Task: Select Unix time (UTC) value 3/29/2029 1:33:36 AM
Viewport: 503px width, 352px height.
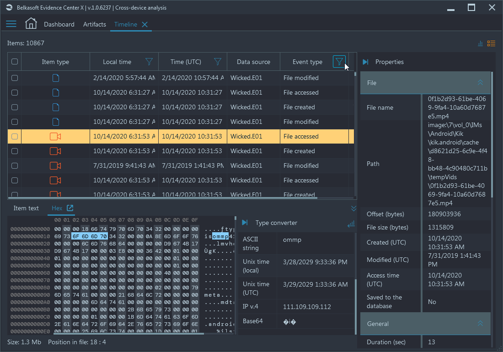Action: tap(316, 284)
